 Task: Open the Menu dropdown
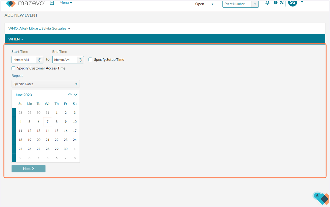[x=66, y=3]
